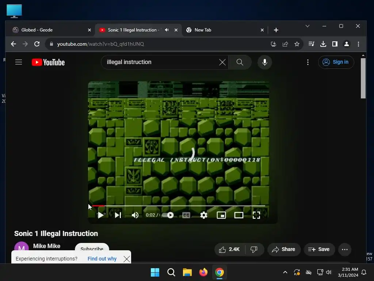The height and width of the screenshot is (281, 374).
Task: Go back in the browser
Action: (14, 44)
